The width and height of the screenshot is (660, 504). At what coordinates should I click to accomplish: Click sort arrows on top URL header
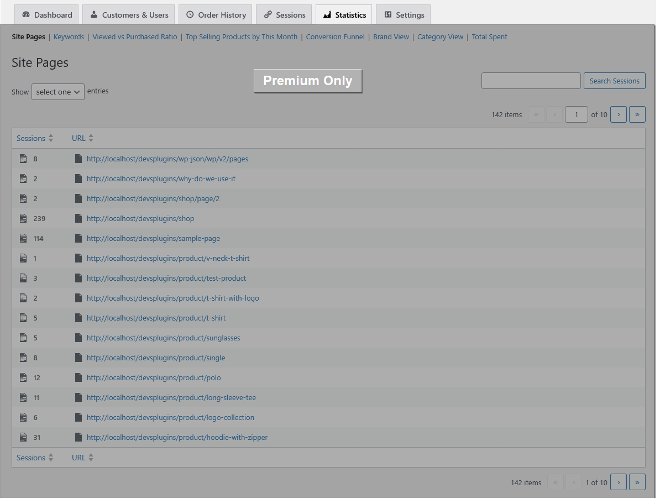(x=91, y=138)
